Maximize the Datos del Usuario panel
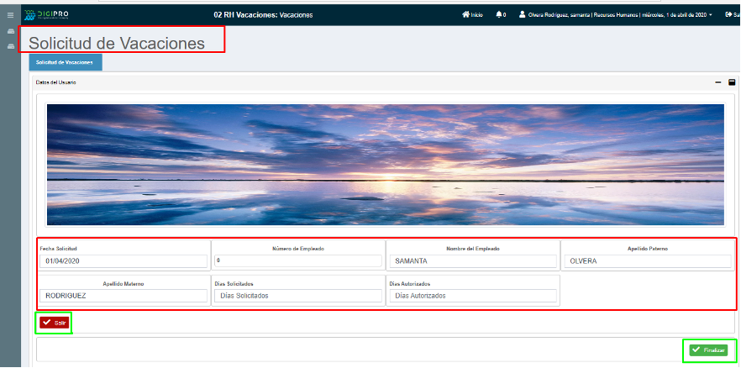Screen dimensions: 741x368 (732, 82)
